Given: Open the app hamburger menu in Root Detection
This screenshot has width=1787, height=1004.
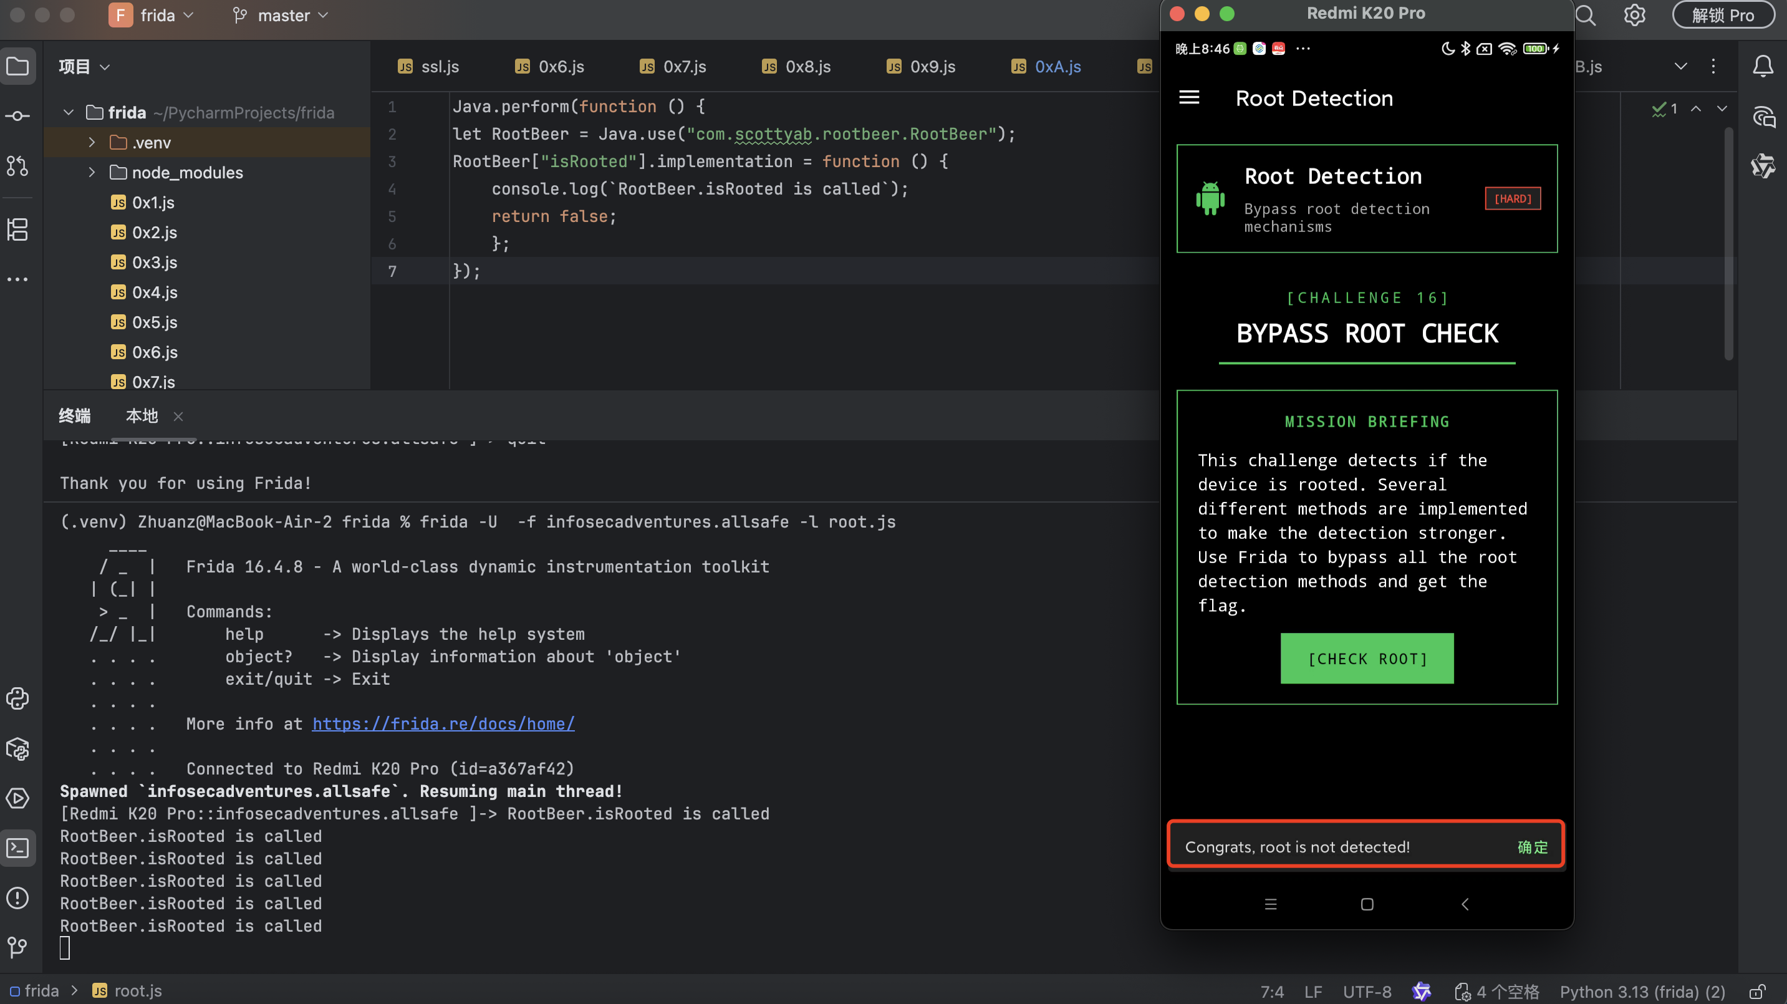Looking at the screenshot, I should 1189,98.
